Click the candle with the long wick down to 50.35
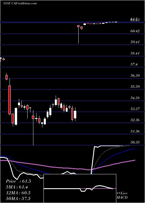Screen dimensions: 145x203 tap(33, 128)
